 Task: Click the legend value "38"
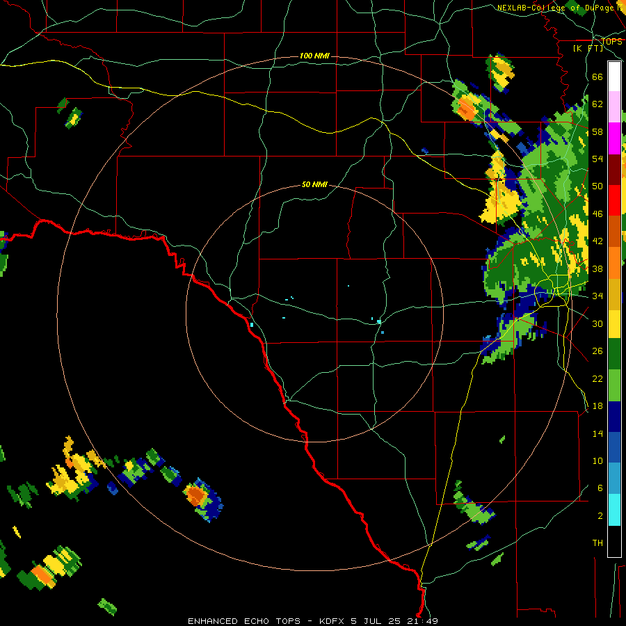point(597,268)
